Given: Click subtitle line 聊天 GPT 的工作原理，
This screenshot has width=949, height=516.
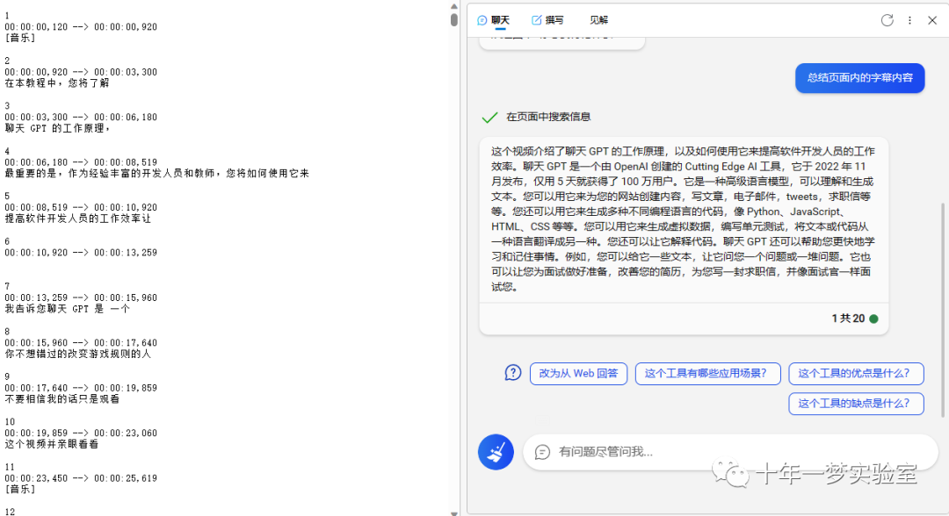Looking at the screenshot, I should coord(57,128).
